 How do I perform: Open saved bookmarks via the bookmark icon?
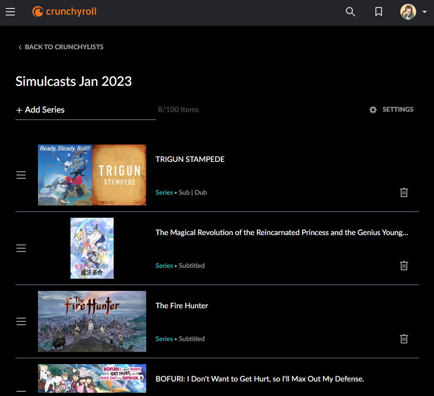(x=378, y=12)
